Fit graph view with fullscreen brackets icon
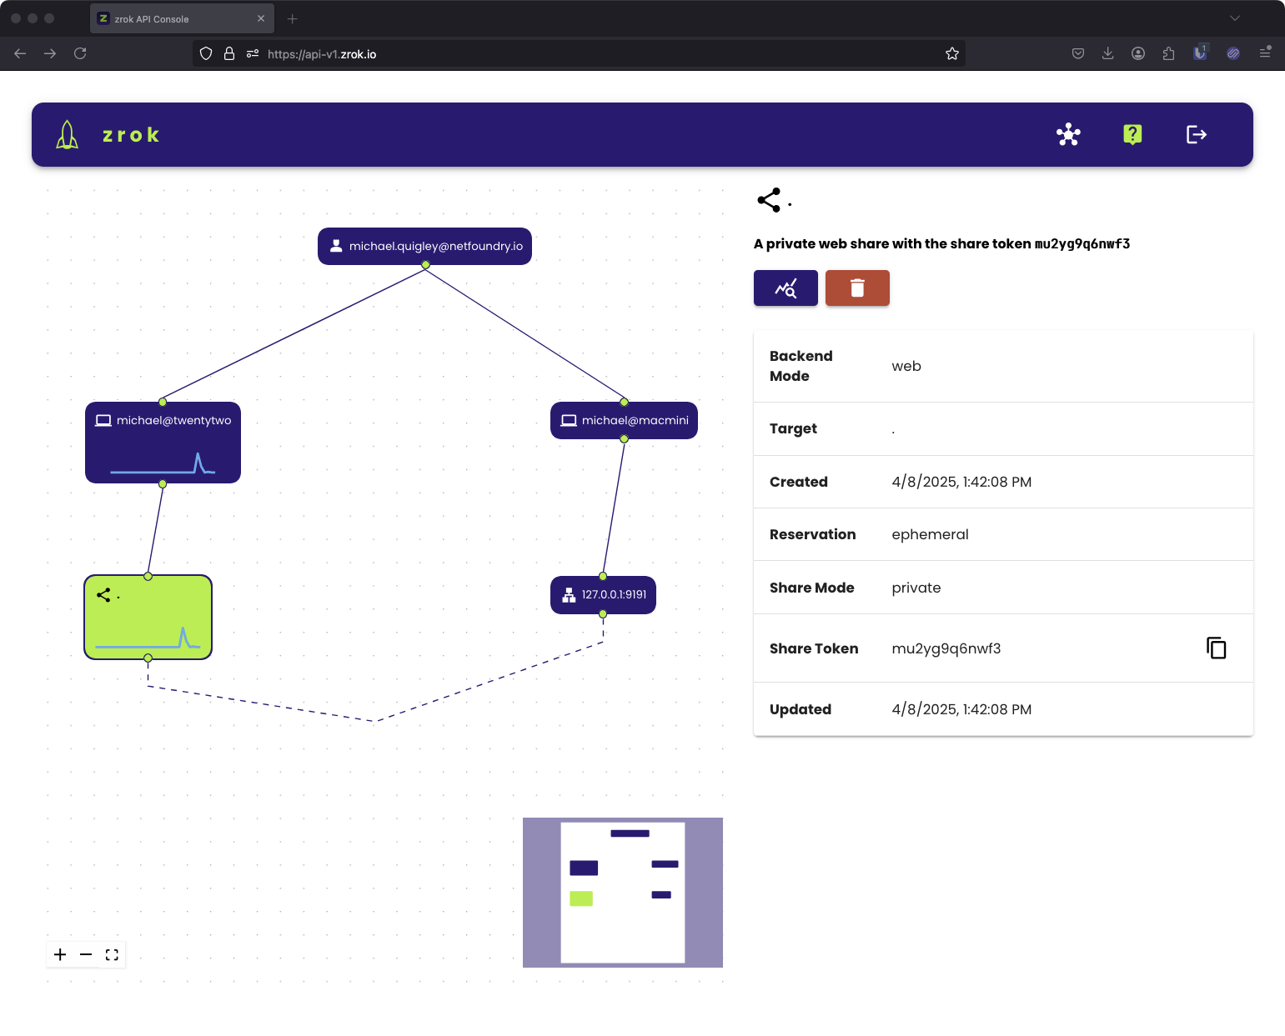The width and height of the screenshot is (1285, 1036). pos(112,954)
